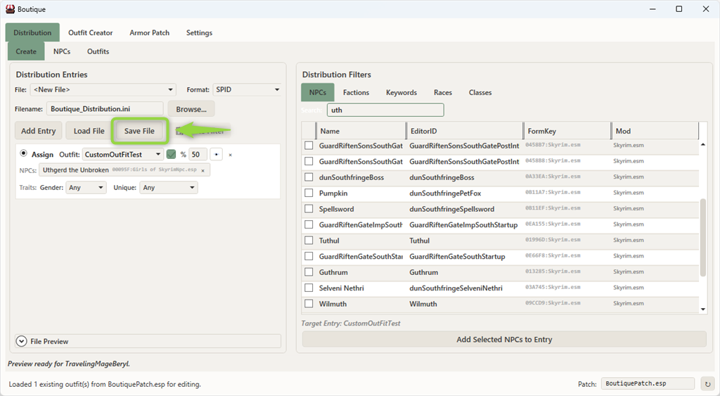Expand the Gender trait dropdown
The width and height of the screenshot is (720, 396).
(86, 188)
